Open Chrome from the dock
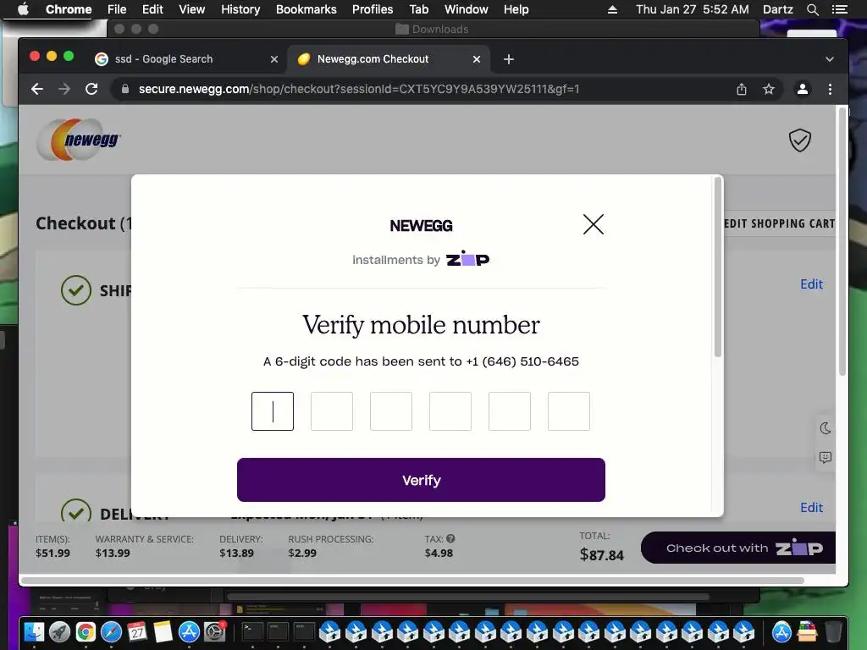 pyautogui.click(x=86, y=631)
